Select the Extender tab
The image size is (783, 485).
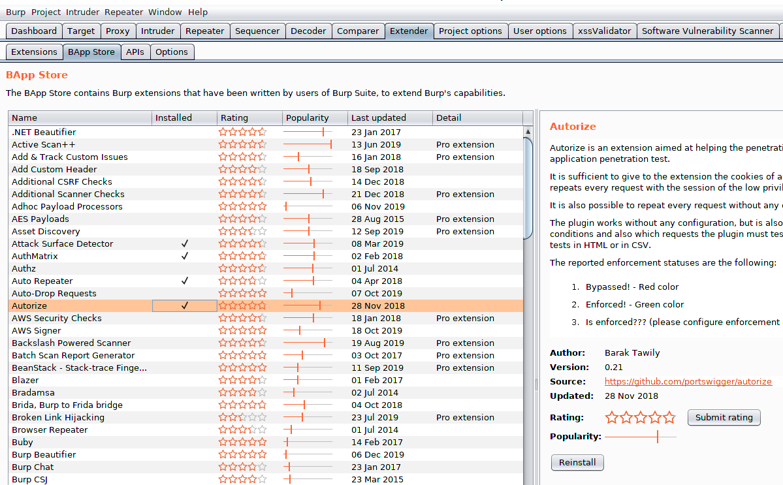[409, 31]
